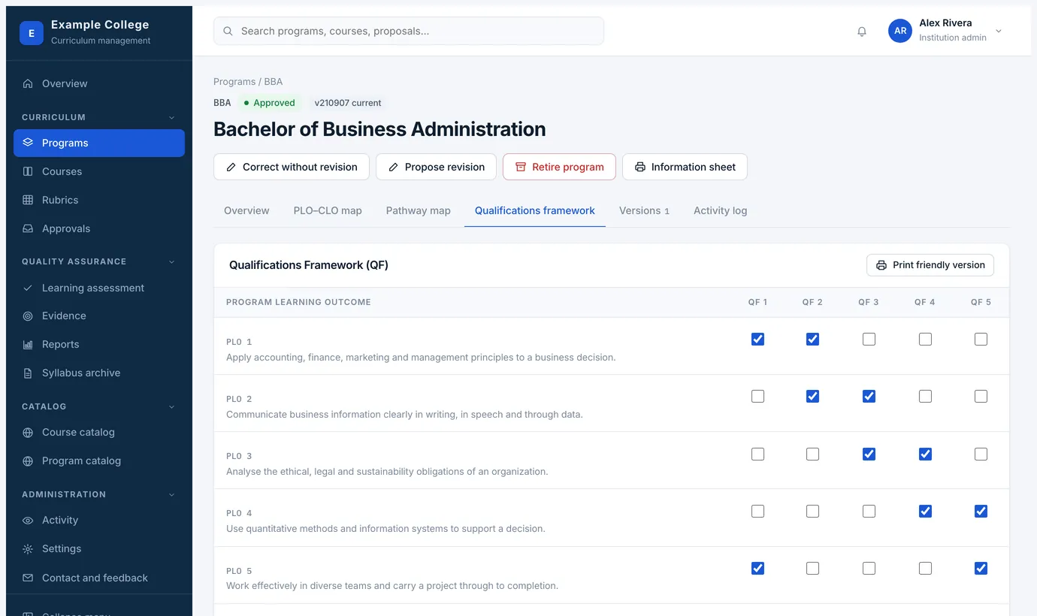The image size is (1037, 616).
Task: Select the Qualifications framework tab
Action: point(535,210)
